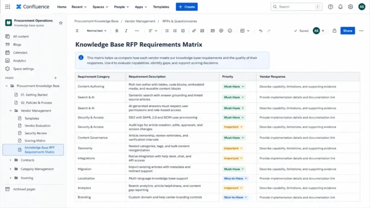This screenshot has width=370, height=208.
Task: Collapse the Procurement Knowledge Base tree
Action: click(x=7, y=86)
